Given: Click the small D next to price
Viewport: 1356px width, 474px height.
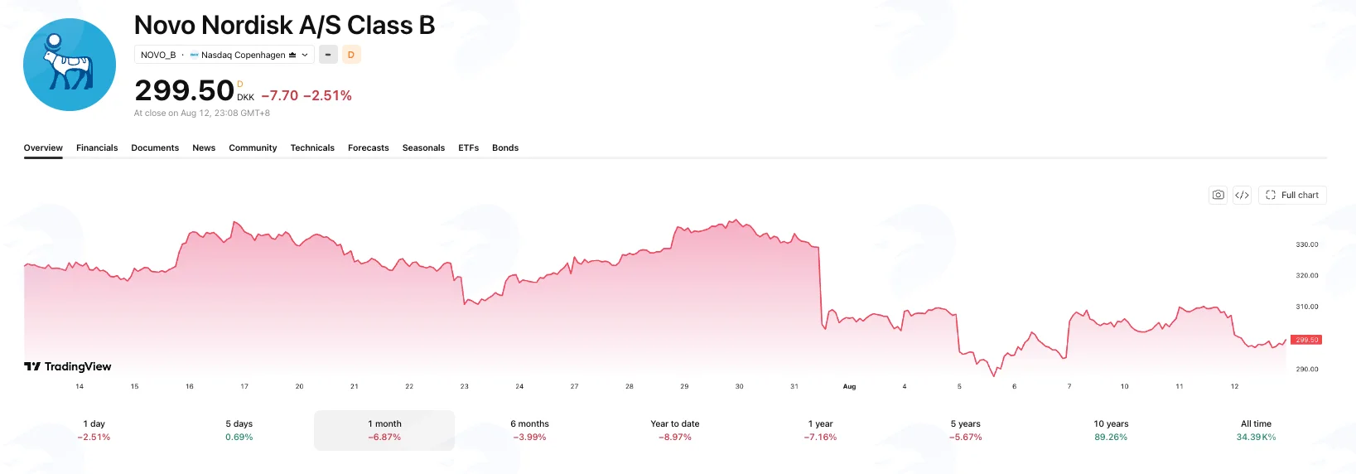Looking at the screenshot, I should click(x=240, y=84).
